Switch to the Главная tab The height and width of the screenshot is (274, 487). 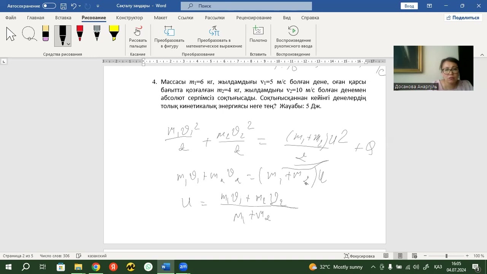click(35, 18)
